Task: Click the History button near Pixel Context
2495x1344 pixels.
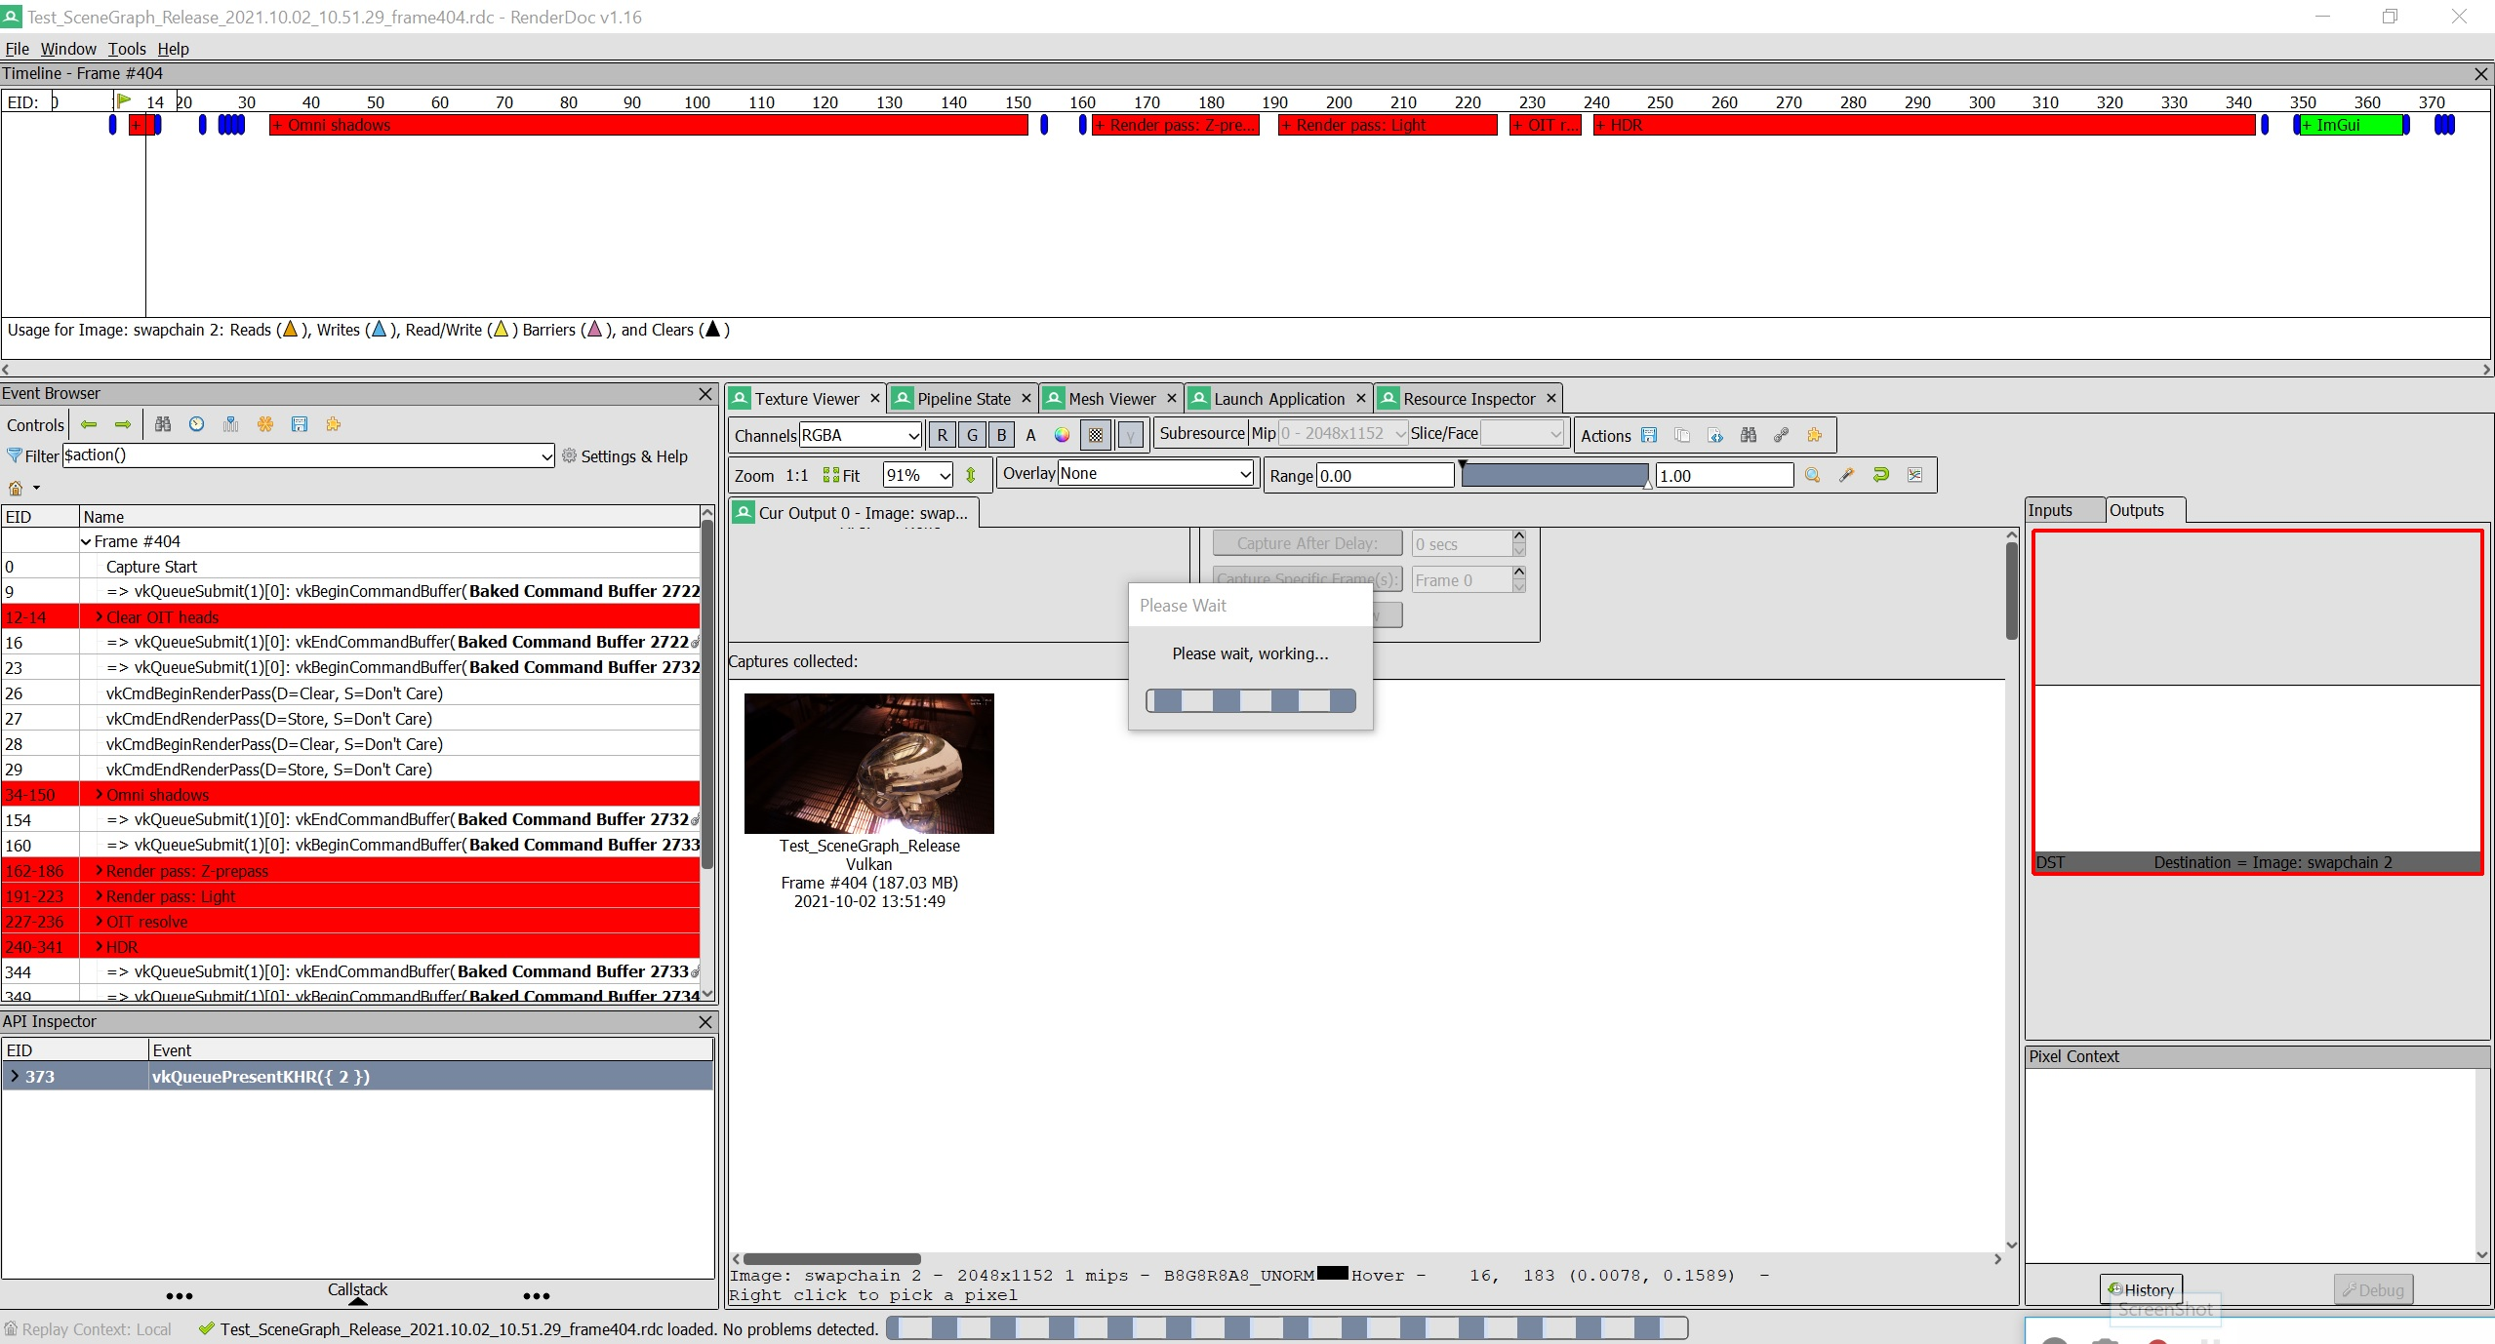Action: point(2142,1287)
